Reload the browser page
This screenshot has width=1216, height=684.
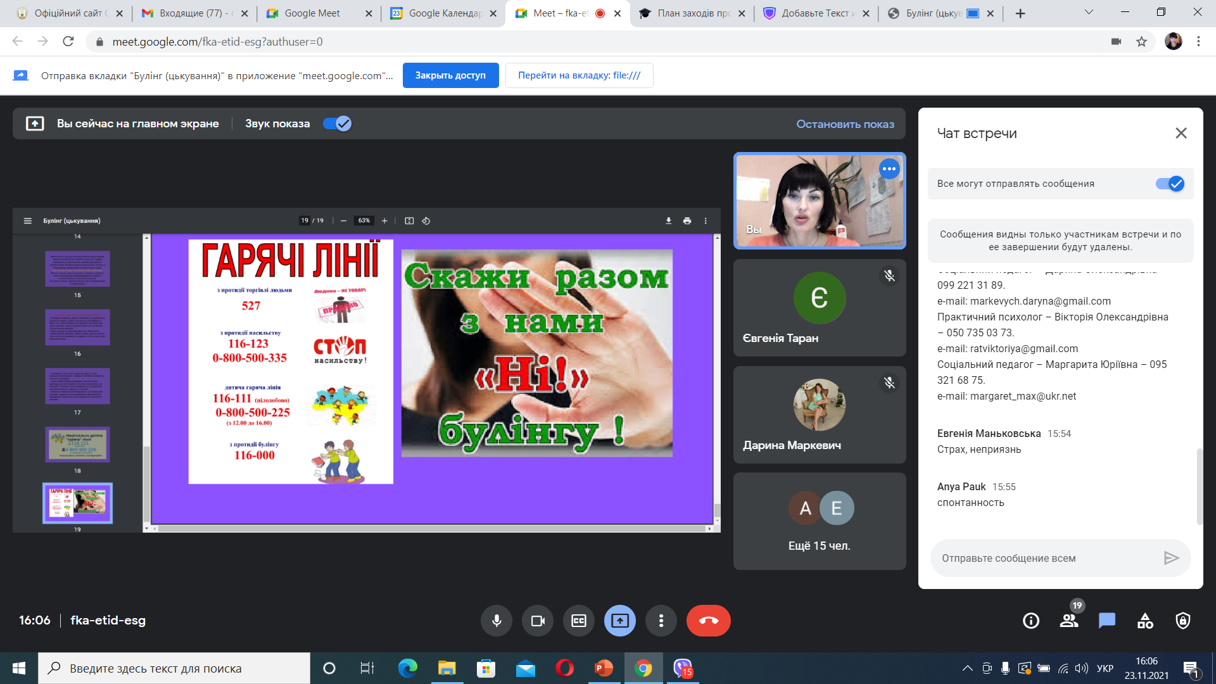[x=68, y=41]
